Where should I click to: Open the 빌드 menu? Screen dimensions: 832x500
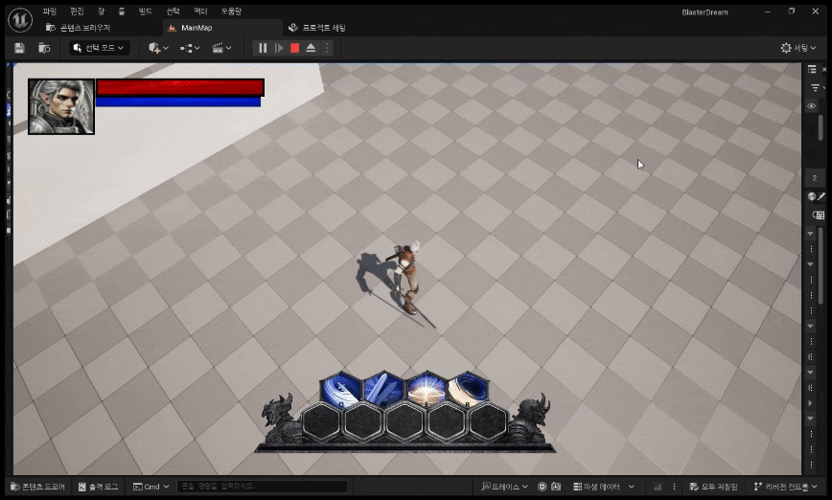point(145,11)
